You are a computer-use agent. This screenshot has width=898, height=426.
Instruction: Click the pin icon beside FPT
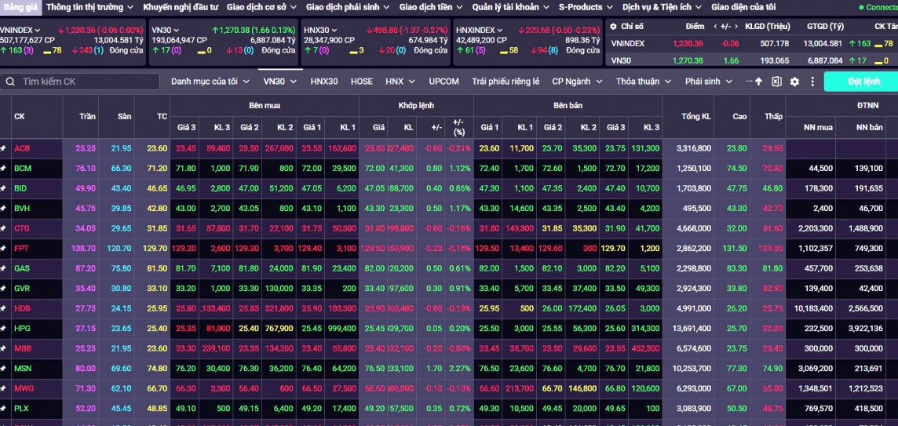pyautogui.click(x=4, y=248)
